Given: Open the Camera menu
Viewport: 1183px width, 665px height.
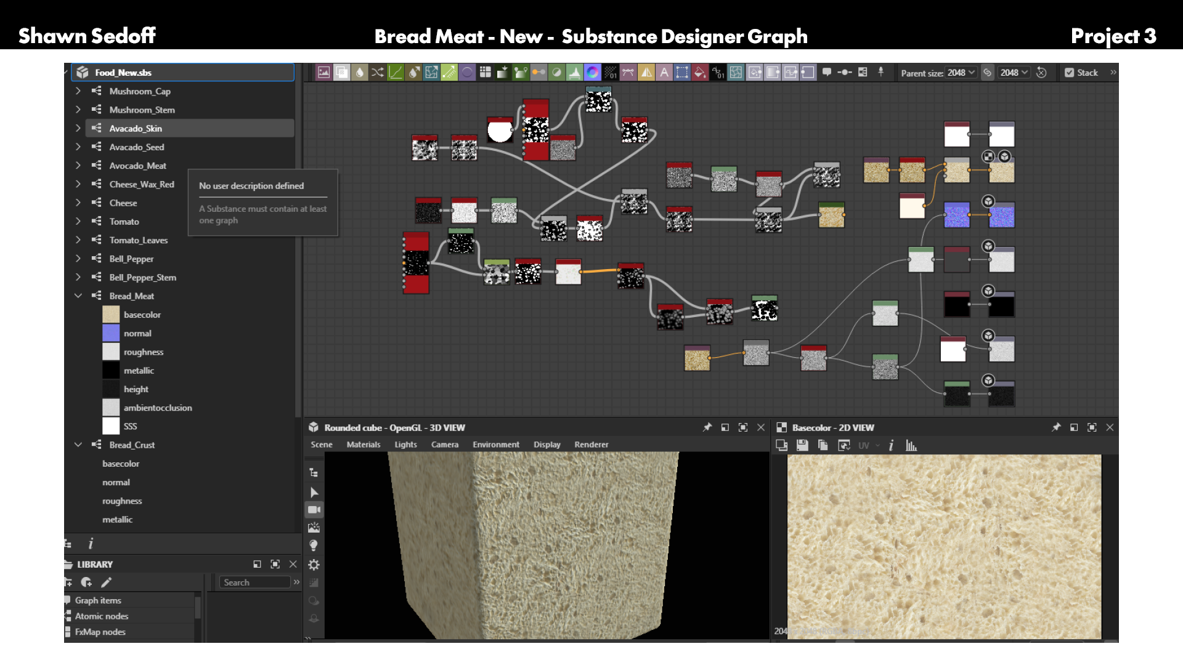Looking at the screenshot, I should pyautogui.click(x=445, y=445).
